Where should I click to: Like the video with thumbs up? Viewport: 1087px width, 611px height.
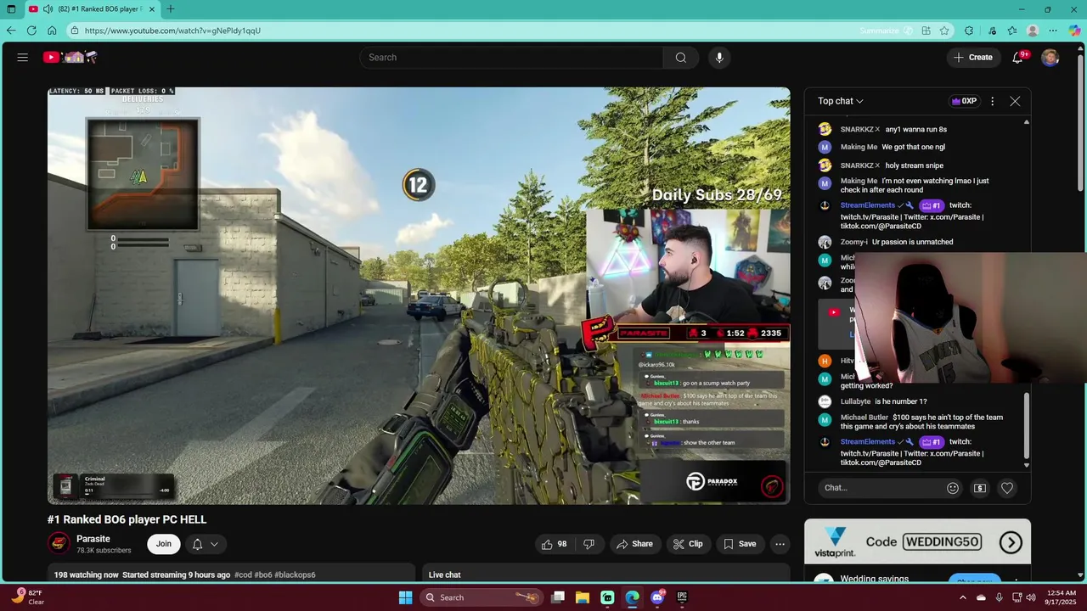(554, 544)
